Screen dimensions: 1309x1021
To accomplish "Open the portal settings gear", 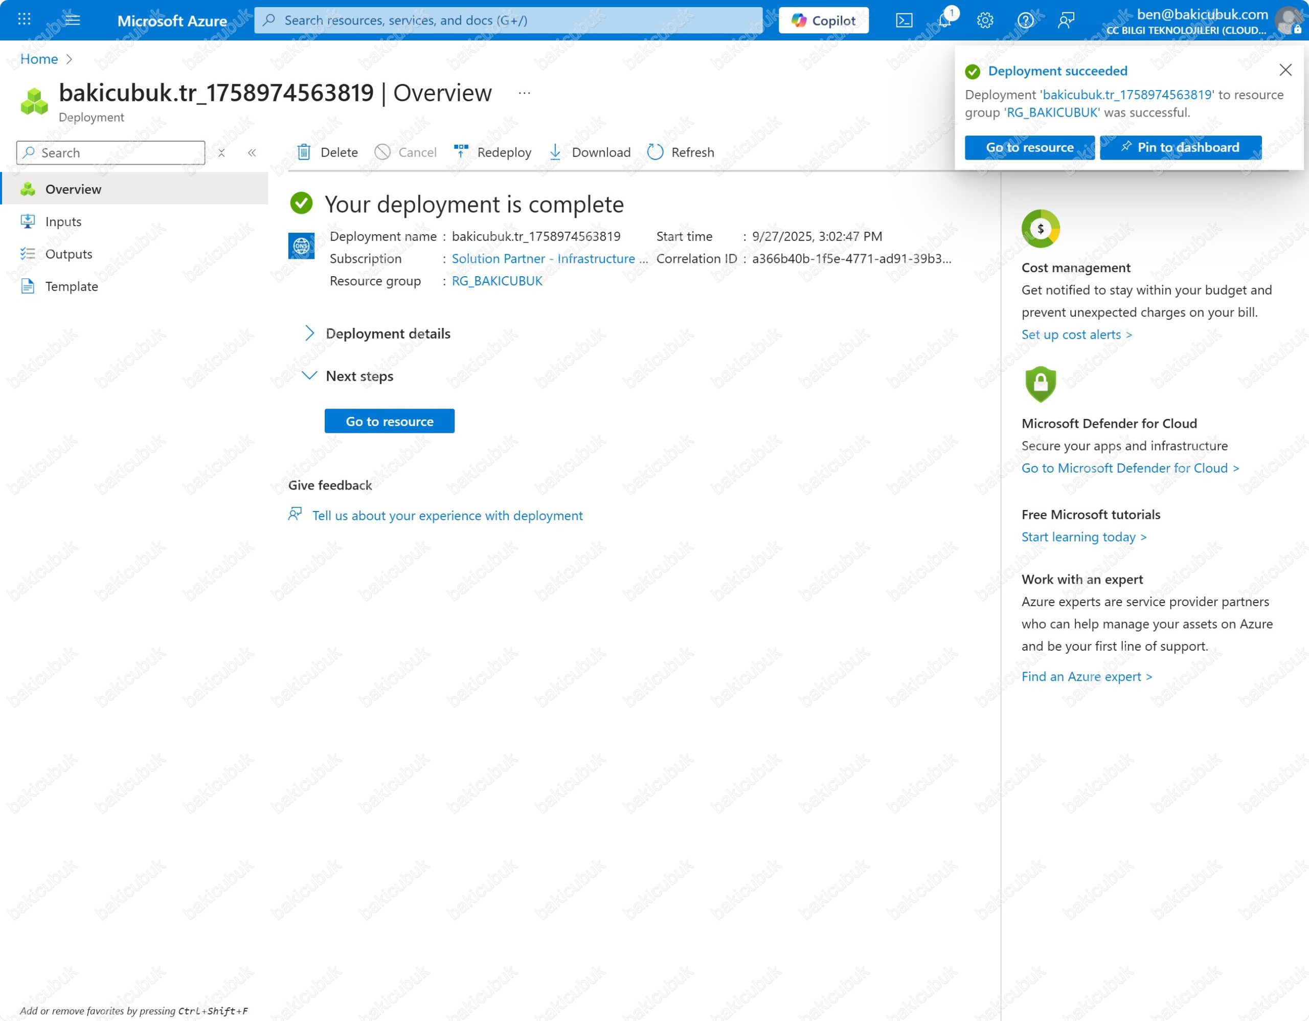I will (985, 20).
